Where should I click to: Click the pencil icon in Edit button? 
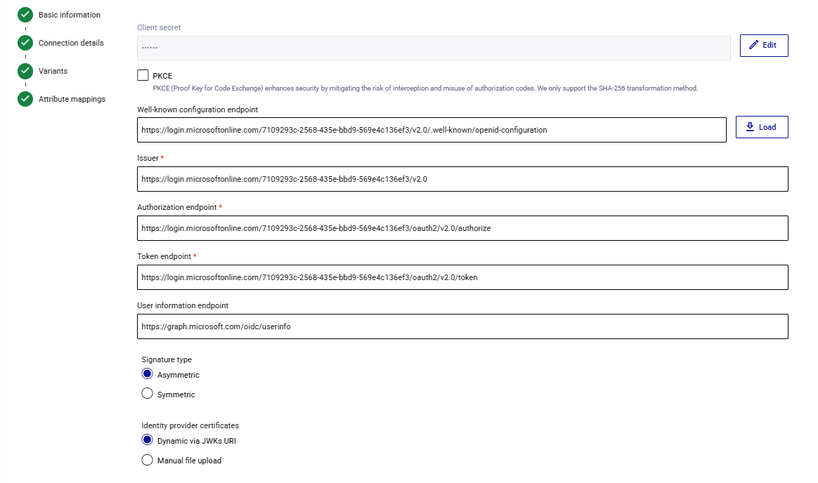[753, 45]
